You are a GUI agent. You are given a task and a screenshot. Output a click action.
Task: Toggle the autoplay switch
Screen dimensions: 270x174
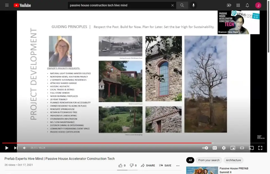point(205,148)
